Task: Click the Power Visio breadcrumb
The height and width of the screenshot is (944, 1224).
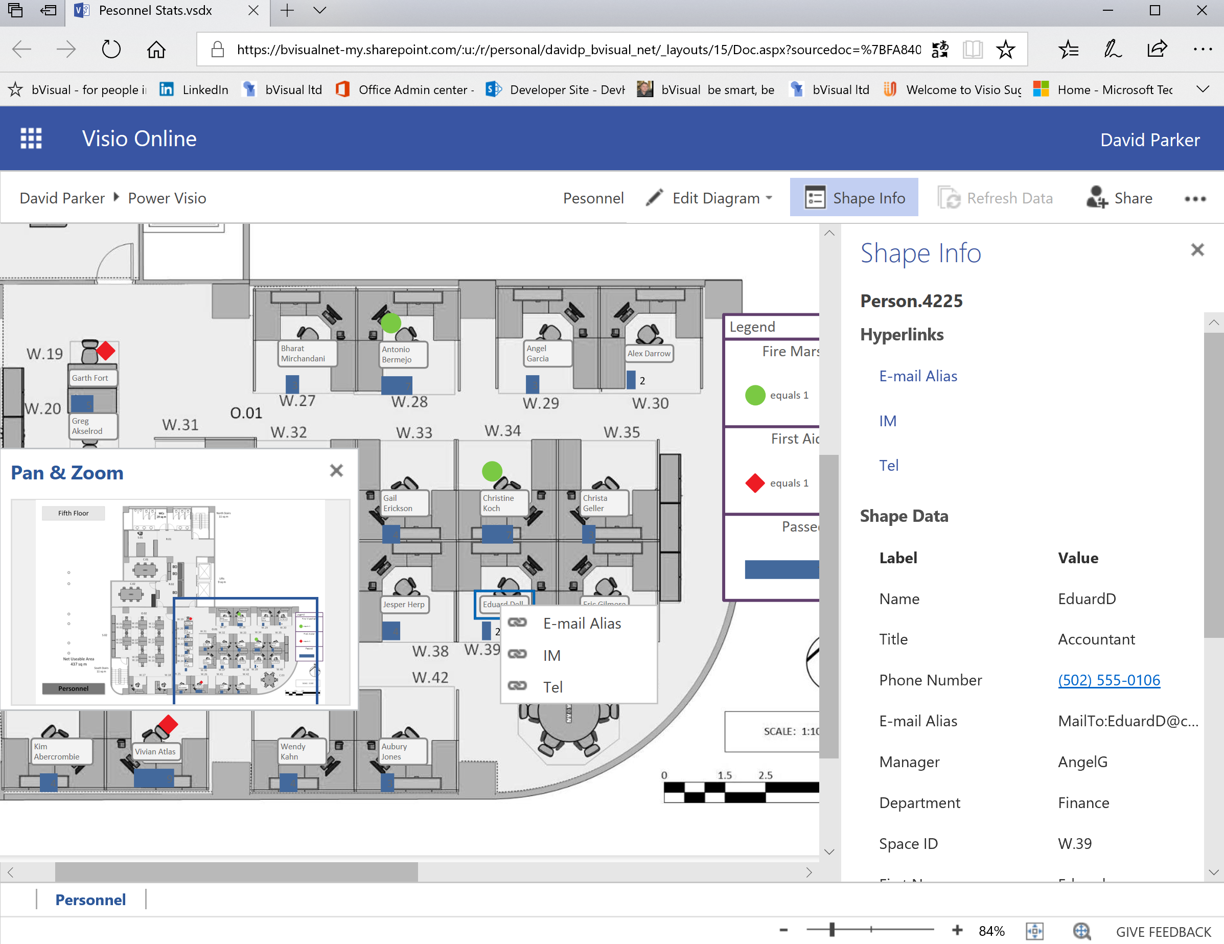Action: [x=167, y=198]
